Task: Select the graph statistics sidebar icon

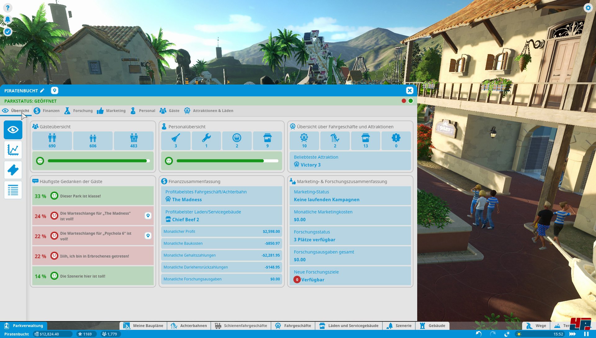Action: [13, 150]
